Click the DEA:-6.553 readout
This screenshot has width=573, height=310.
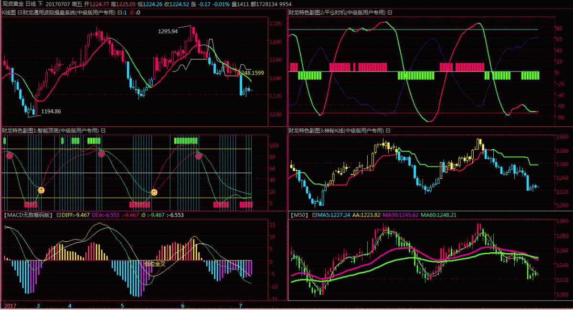(105, 215)
